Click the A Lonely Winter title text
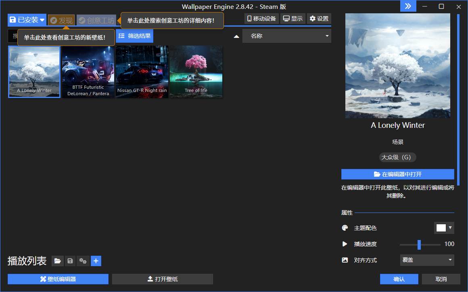This screenshot has width=468, height=292. pyautogui.click(x=397, y=125)
